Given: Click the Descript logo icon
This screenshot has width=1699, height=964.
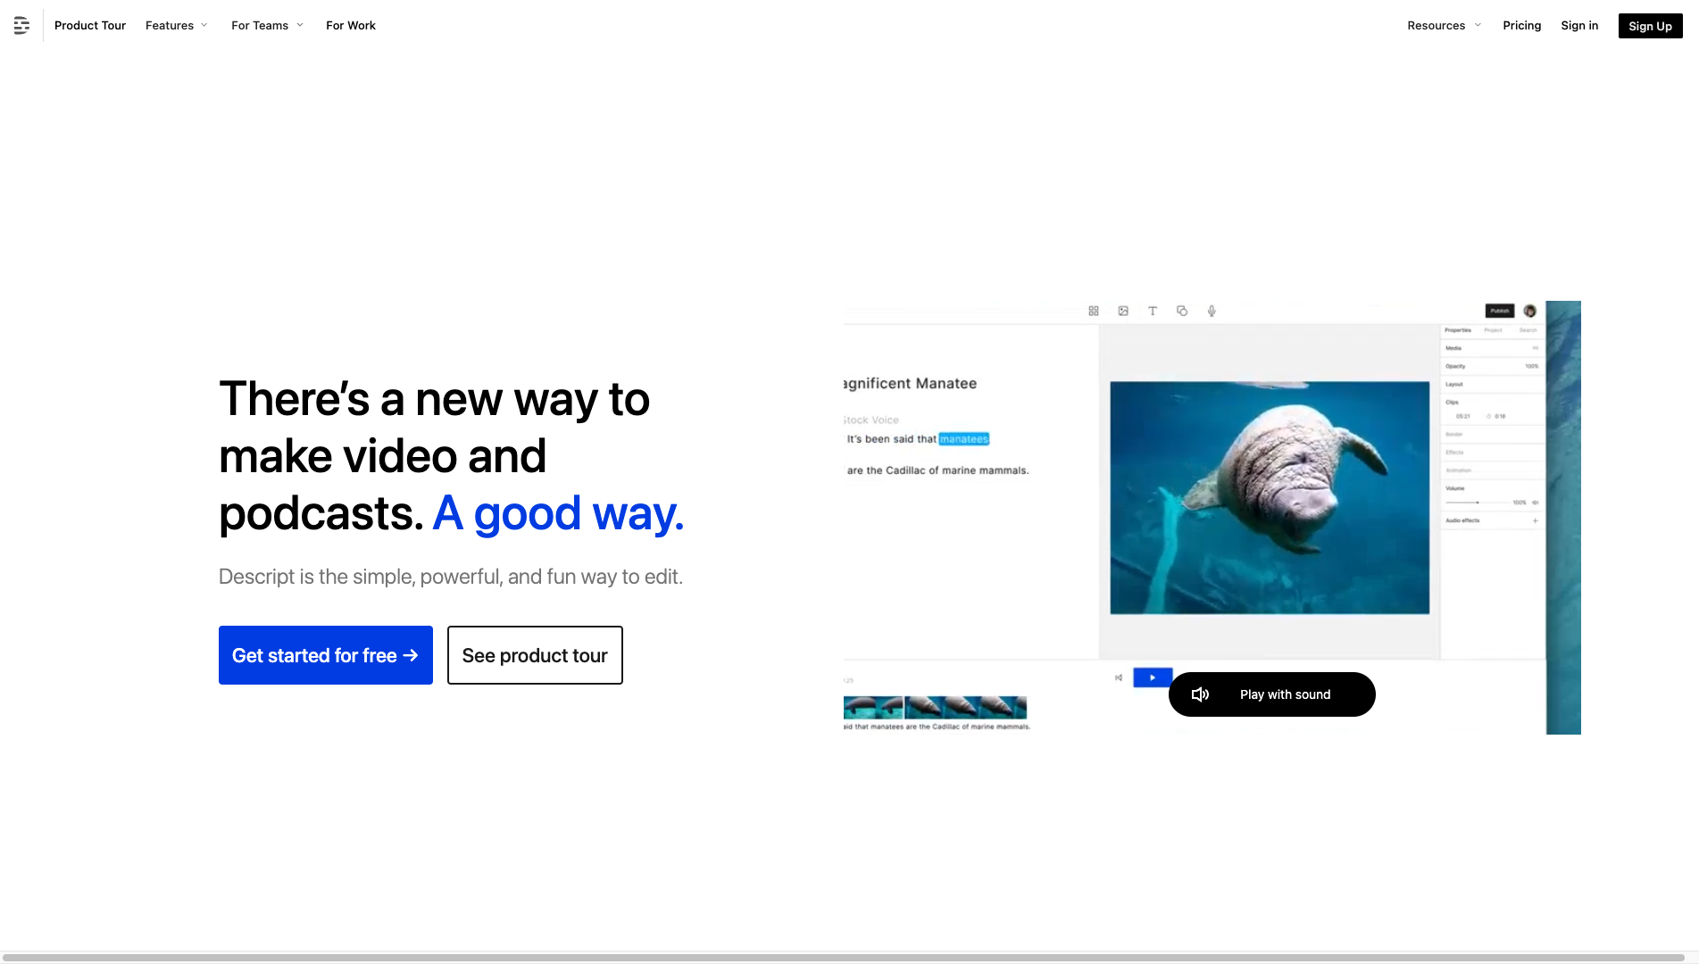Looking at the screenshot, I should coord(21,26).
